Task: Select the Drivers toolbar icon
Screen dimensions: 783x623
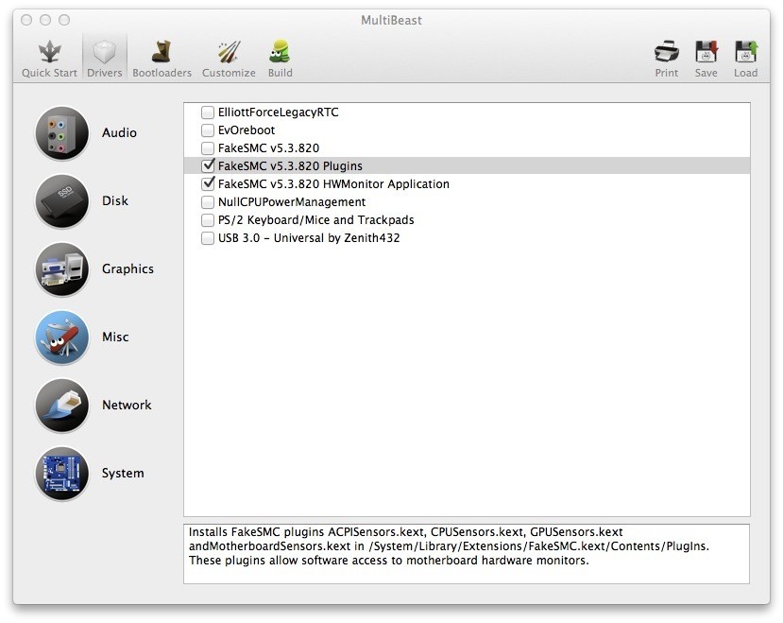Action: tap(104, 51)
